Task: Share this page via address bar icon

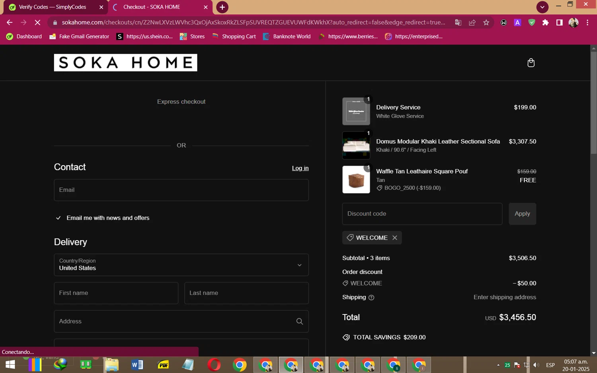Action: point(472,23)
